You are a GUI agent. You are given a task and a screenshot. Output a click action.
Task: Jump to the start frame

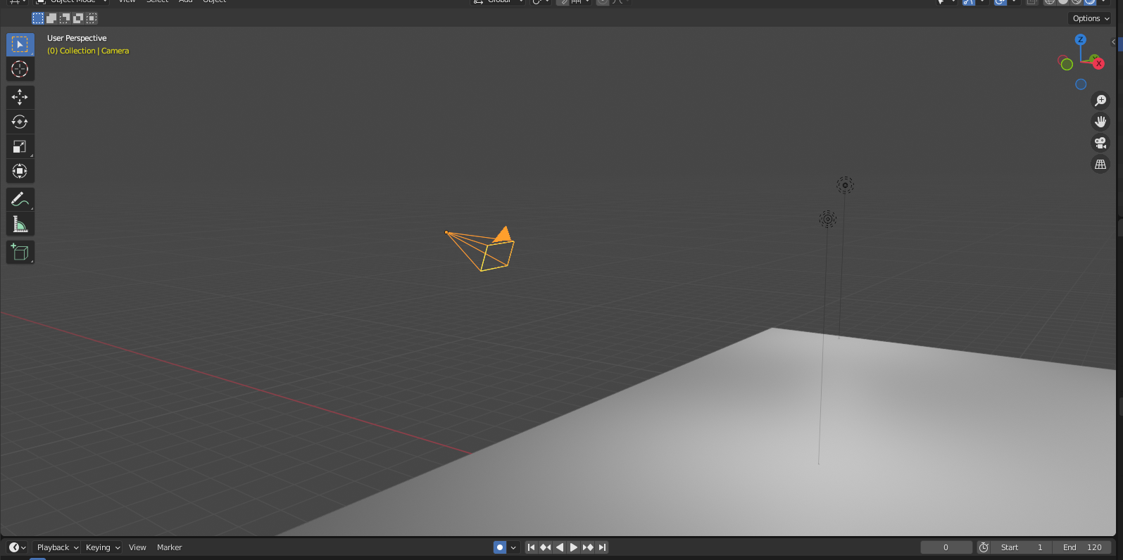pos(532,547)
